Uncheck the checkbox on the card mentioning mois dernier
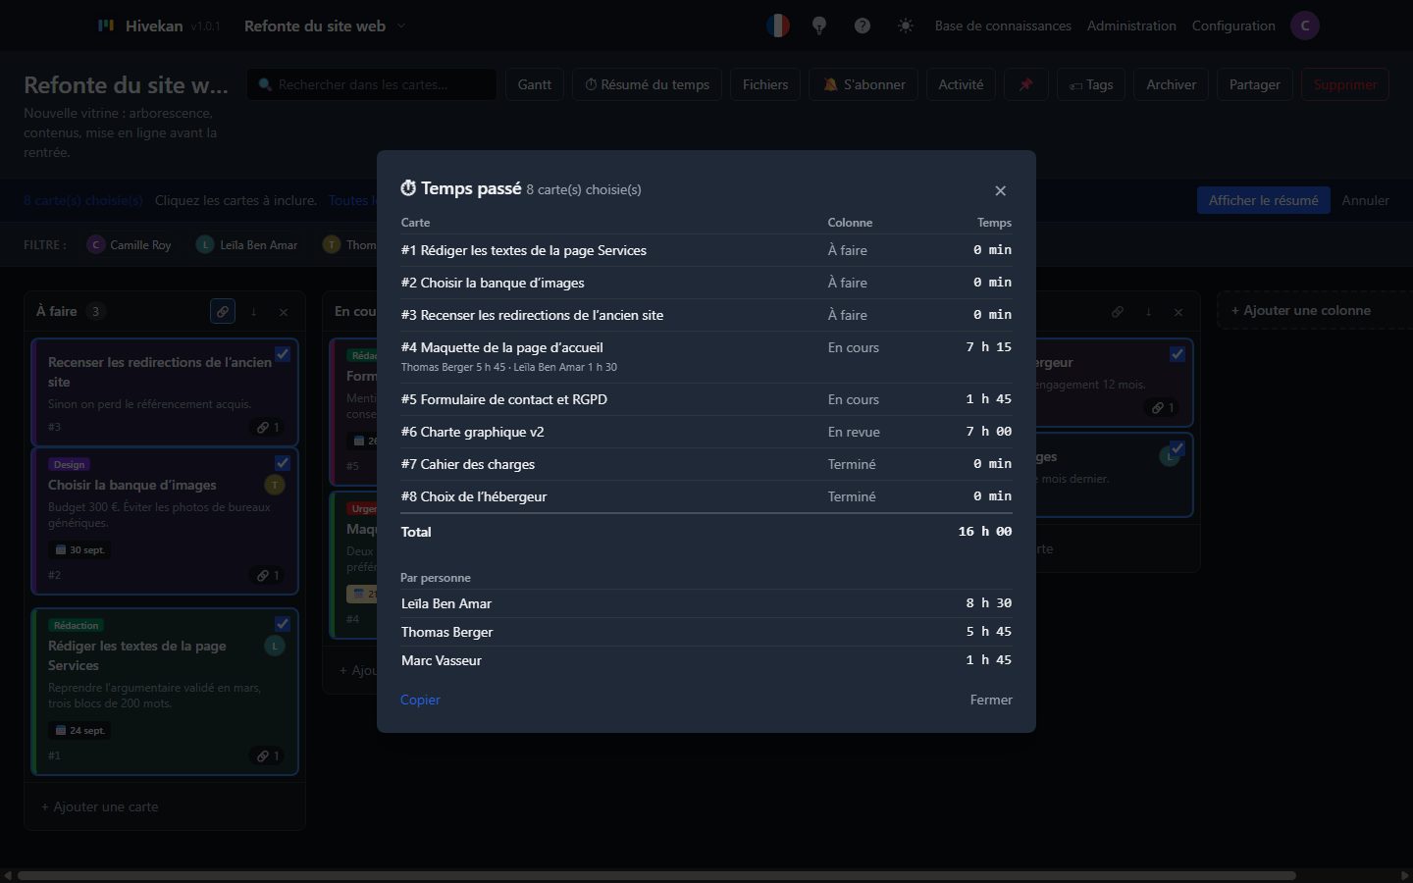This screenshot has height=883, width=1413. pyautogui.click(x=1177, y=448)
